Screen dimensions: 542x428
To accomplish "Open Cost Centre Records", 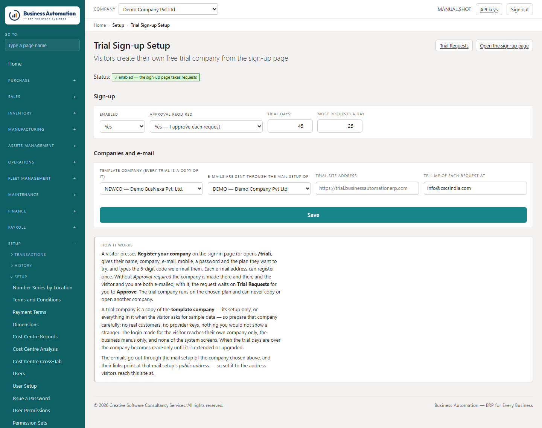I will (35, 337).
